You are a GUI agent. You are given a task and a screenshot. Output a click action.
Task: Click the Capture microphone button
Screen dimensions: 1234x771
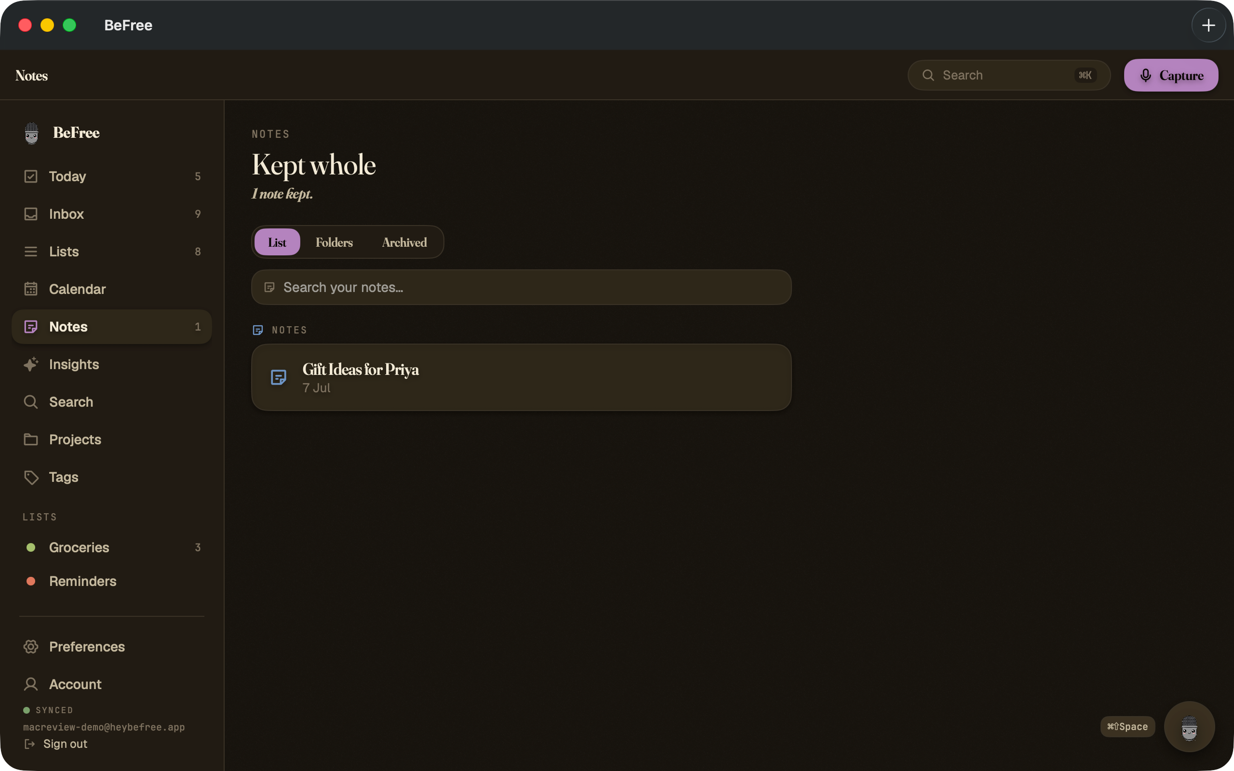click(1171, 76)
